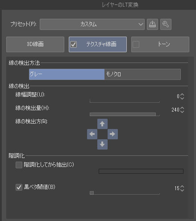The image size is (196, 221).
Task: Click the 線幅調整 value stepper arrows
Action: click(182, 96)
